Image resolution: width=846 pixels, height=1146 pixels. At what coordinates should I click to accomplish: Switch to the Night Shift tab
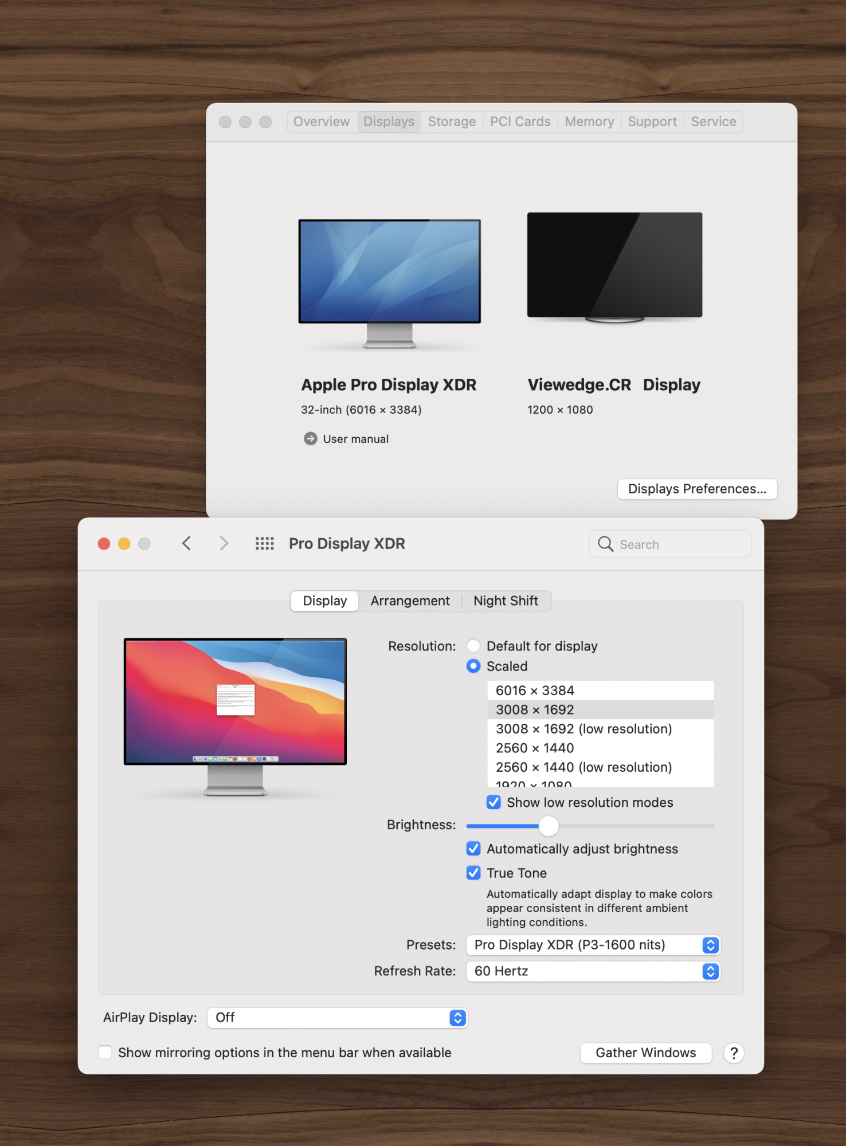506,601
